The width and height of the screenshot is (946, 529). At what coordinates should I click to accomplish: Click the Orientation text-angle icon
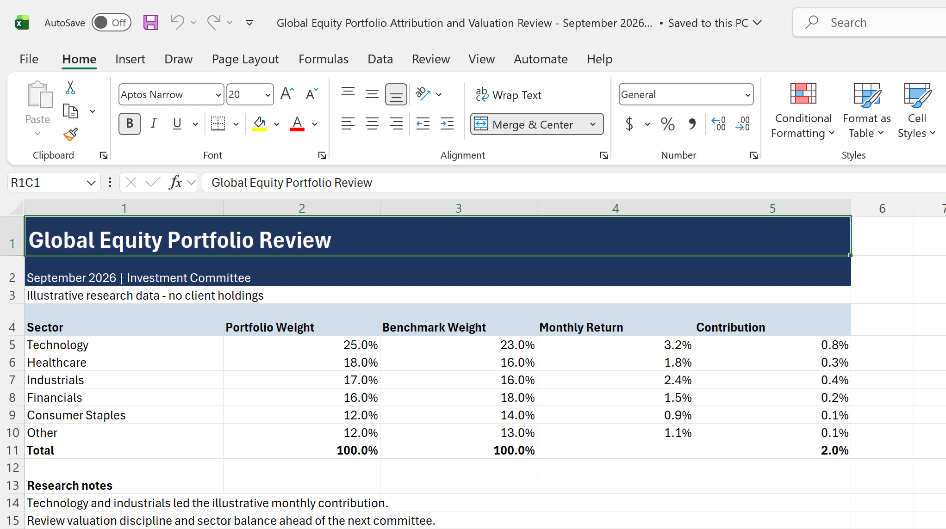pos(423,94)
